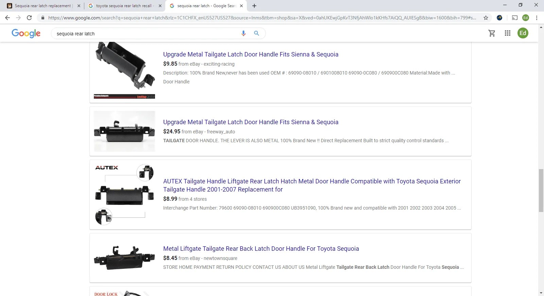This screenshot has width=544, height=296.
Task: Click the 'Description: 100% Brand New' text line
Action: click(x=309, y=73)
